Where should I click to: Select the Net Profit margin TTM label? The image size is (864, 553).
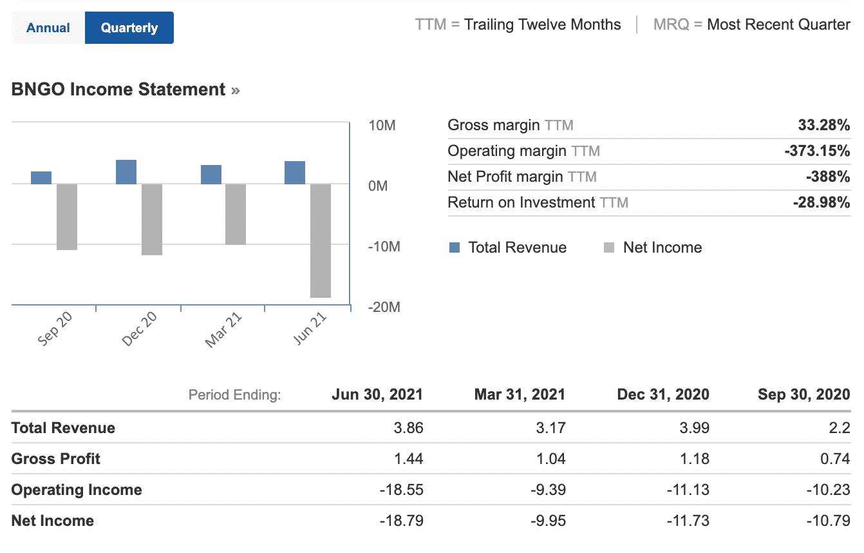(x=522, y=177)
